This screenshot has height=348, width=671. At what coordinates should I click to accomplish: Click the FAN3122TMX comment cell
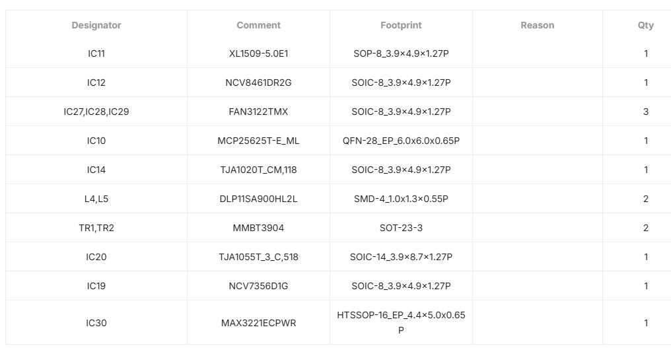(x=258, y=112)
